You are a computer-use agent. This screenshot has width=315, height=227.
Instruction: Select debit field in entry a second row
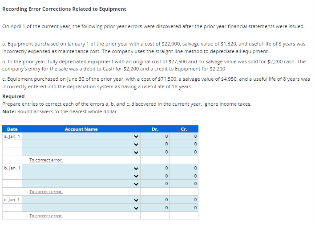[155, 144]
